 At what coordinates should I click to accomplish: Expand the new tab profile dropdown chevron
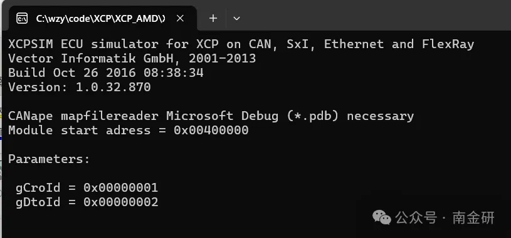pos(237,19)
